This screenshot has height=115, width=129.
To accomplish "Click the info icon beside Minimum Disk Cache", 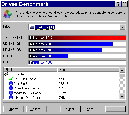I will (11, 97).
